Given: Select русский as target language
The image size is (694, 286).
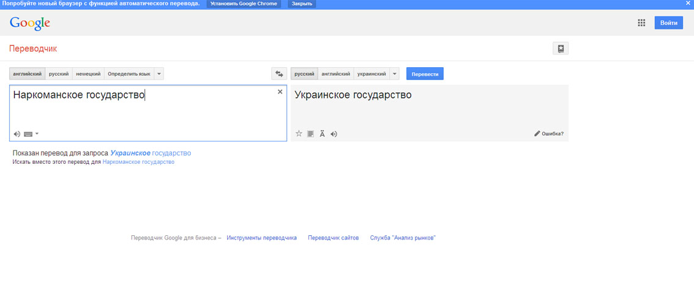Looking at the screenshot, I should pos(304,74).
